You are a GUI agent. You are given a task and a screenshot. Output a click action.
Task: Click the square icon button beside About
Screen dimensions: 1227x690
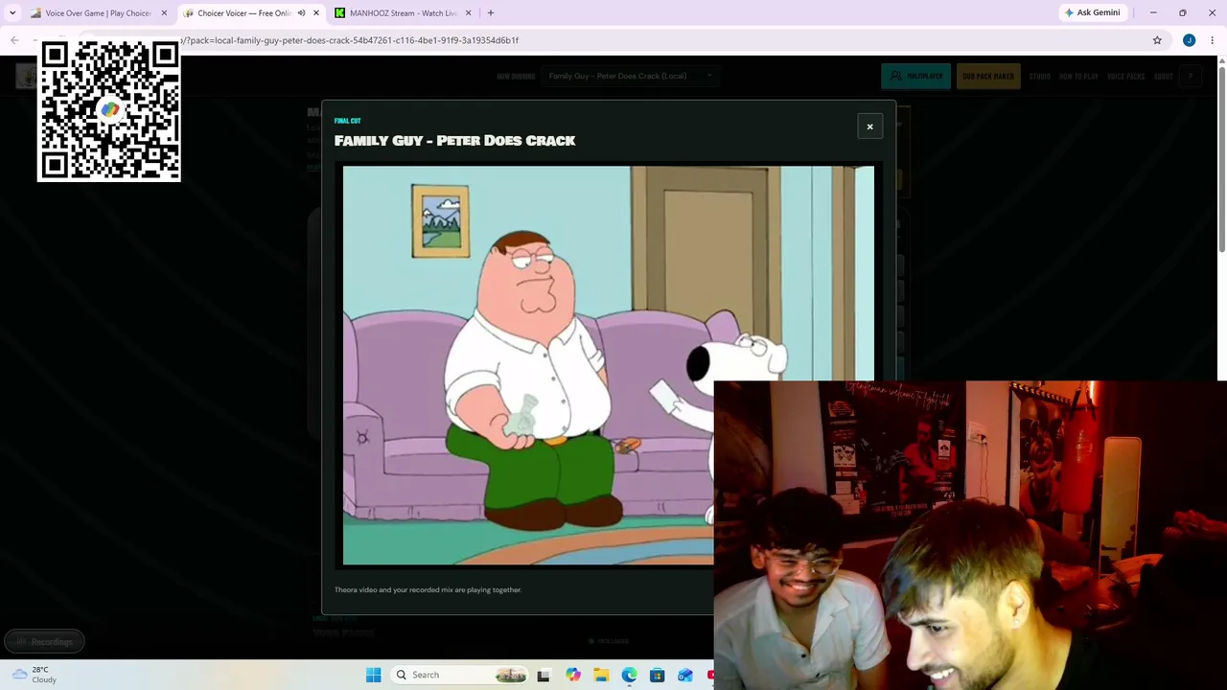click(1191, 76)
